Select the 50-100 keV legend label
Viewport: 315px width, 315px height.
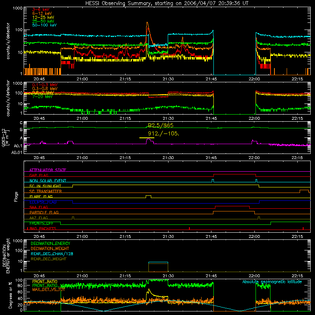click(x=44, y=25)
